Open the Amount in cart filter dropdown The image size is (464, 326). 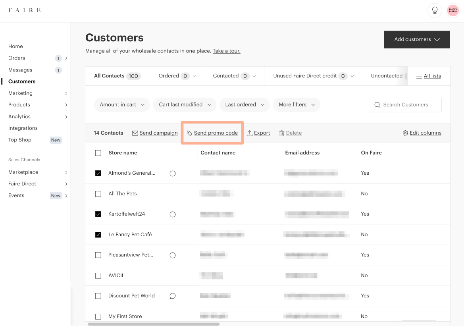pyautogui.click(x=122, y=105)
